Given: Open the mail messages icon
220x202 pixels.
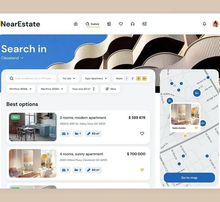Looking at the screenshot, I should (x=144, y=24).
